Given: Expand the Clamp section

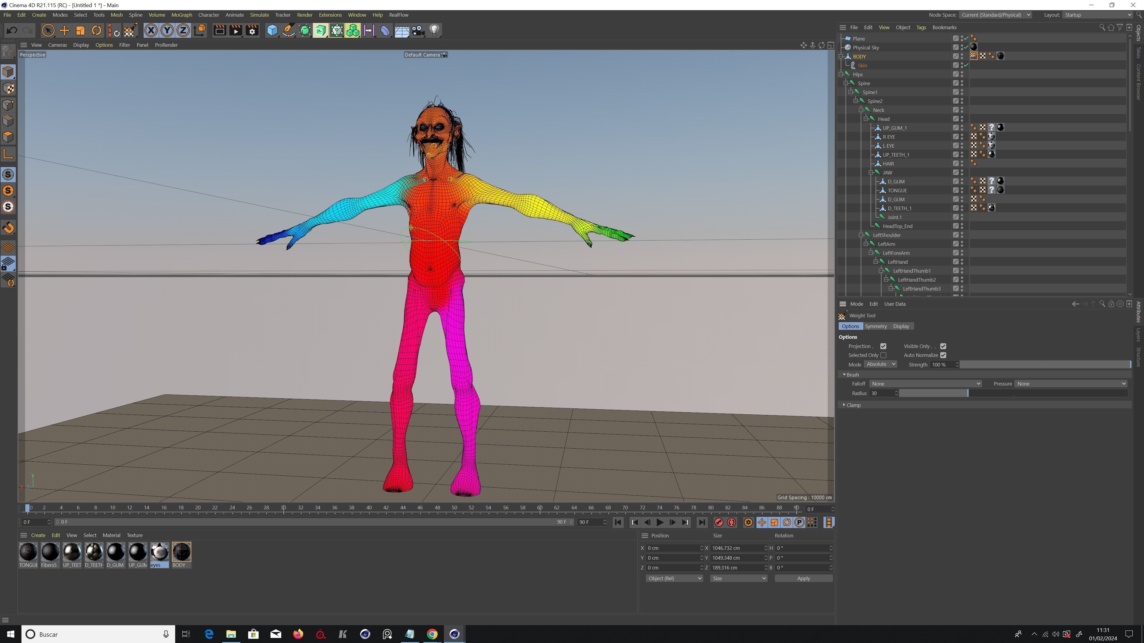Looking at the screenshot, I should point(844,405).
